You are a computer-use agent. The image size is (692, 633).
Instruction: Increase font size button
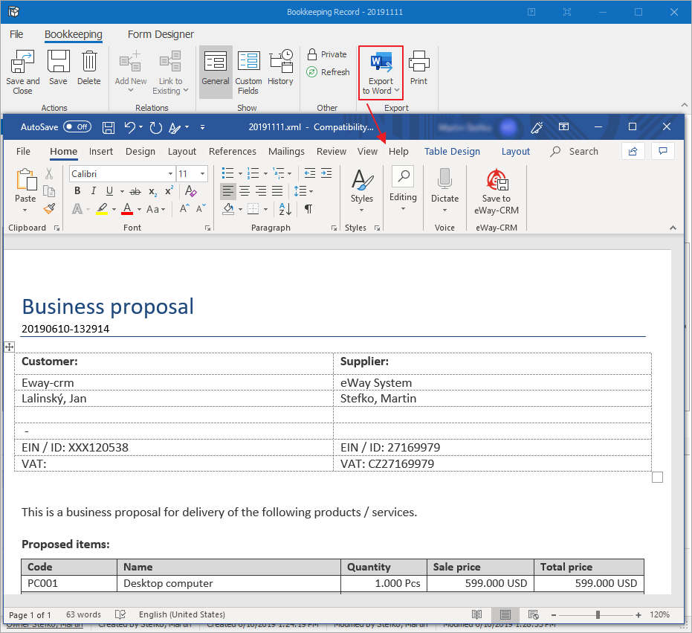[x=184, y=208]
